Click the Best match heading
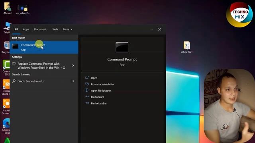This screenshot has width=255, height=143. [19, 38]
